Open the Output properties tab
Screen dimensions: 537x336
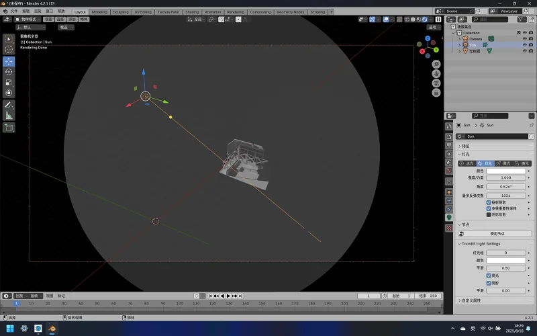(449, 146)
